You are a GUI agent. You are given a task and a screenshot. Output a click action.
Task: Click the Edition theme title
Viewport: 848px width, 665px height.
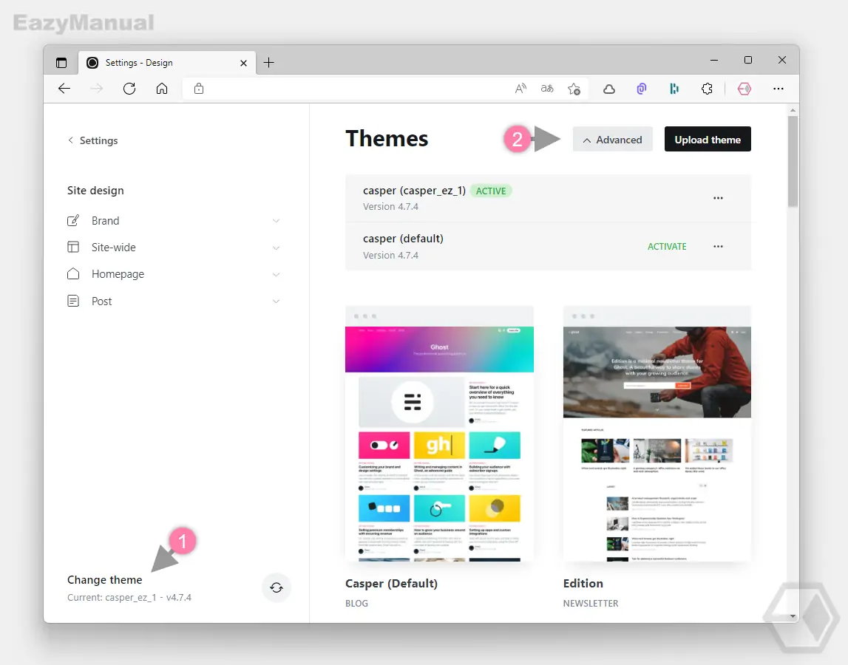tap(583, 584)
